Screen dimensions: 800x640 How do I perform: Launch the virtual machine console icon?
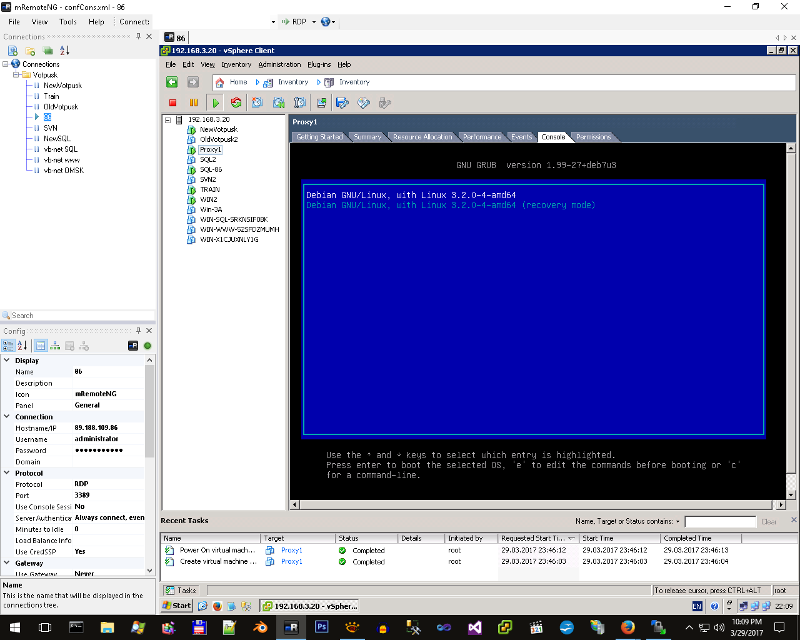[321, 102]
